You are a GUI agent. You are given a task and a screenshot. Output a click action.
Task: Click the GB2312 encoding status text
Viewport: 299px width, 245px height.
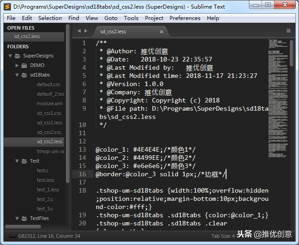click(26, 236)
